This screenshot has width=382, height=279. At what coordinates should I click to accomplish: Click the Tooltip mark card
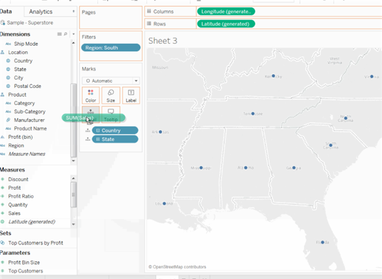(111, 116)
